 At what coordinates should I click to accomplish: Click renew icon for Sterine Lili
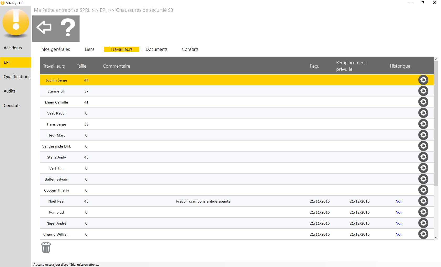(x=423, y=91)
